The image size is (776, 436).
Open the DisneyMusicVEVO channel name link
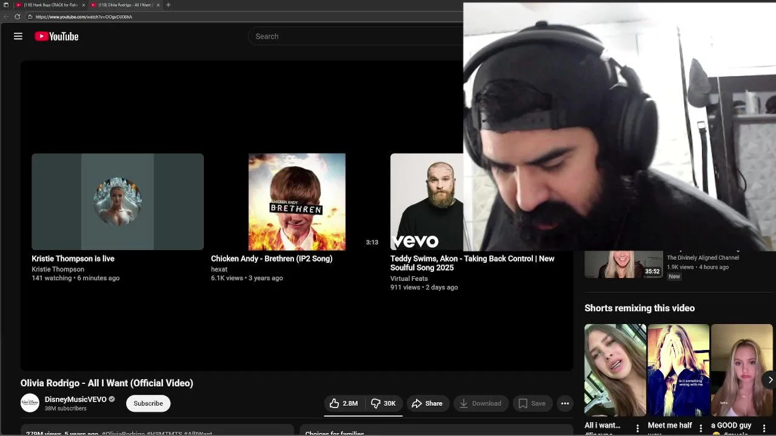tap(75, 400)
